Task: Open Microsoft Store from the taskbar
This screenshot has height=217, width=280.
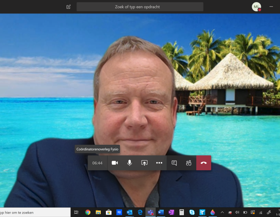Action: pos(109,212)
